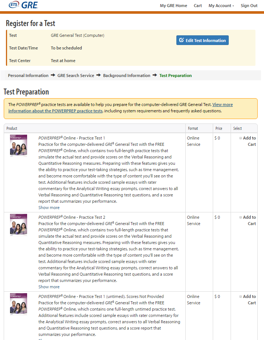
Task: Expand Show more under Practice Test 1
Action: (x=49, y=208)
